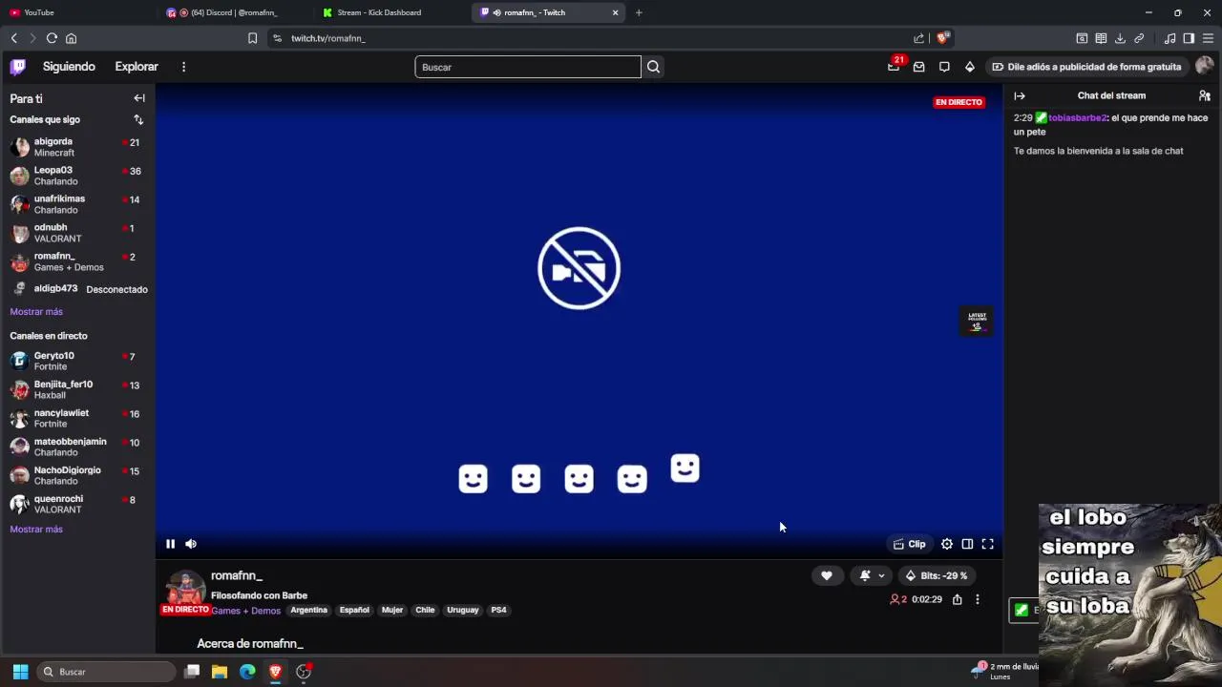
Task: Open aldigb473 offline channel
Action: pyautogui.click(x=77, y=289)
